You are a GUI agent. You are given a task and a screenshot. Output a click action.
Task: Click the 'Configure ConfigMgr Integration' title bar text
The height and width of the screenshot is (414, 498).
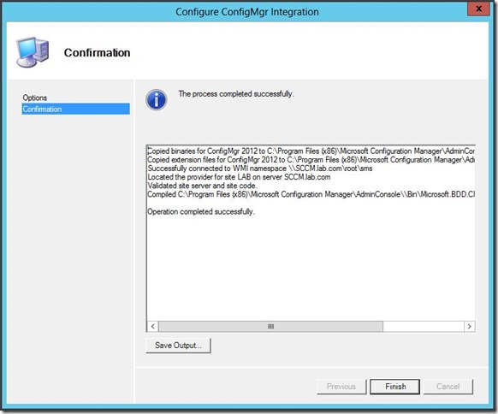pyautogui.click(x=247, y=12)
